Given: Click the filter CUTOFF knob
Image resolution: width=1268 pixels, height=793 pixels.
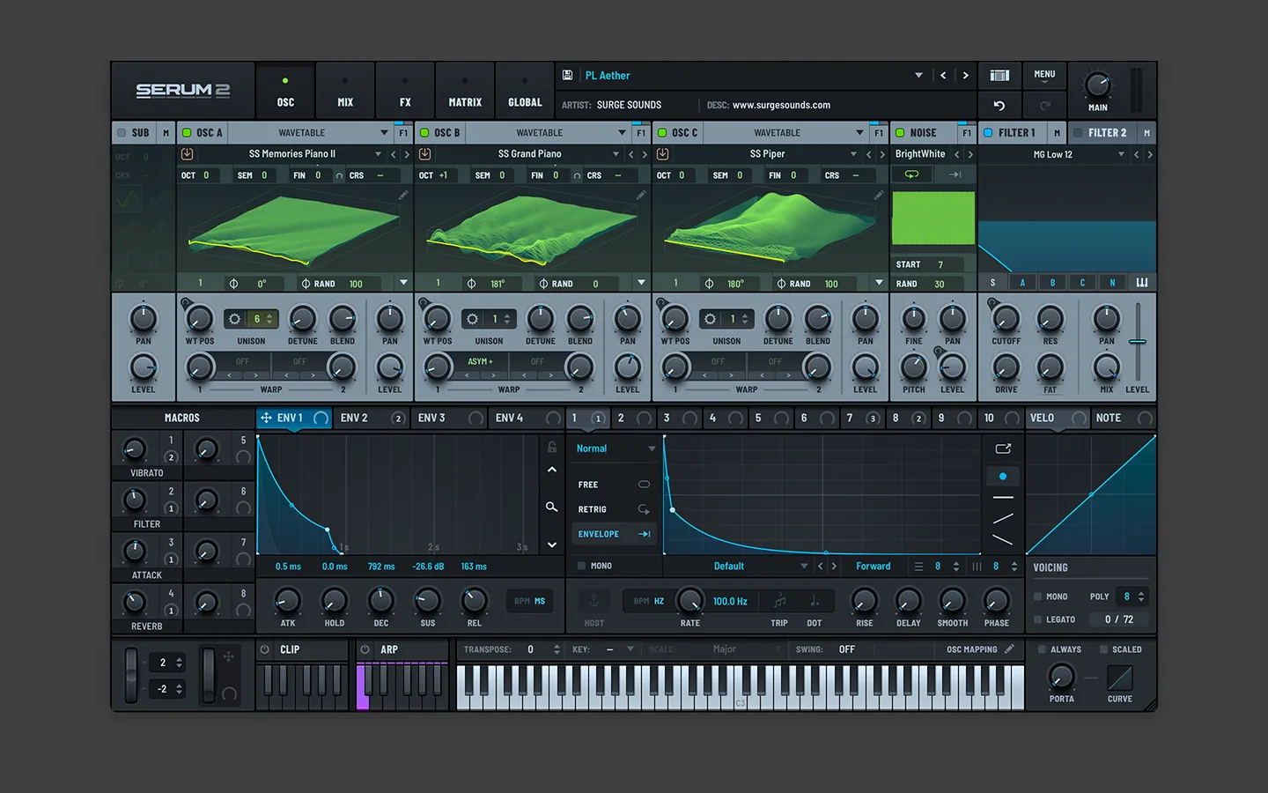Looking at the screenshot, I should click(1006, 319).
